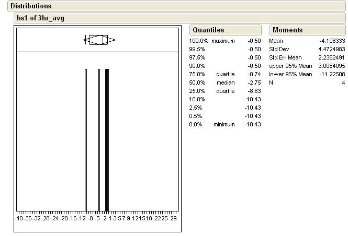Click the Std Err Mean row
Viewport: 348px width, 236px height.
point(307,57)
